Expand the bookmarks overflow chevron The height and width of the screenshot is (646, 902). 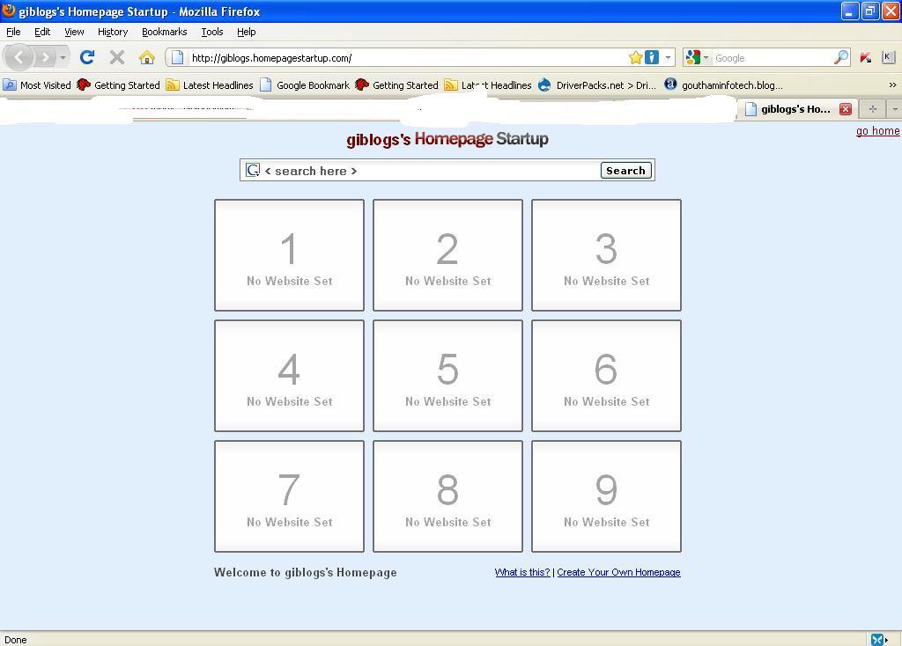click(x=891, y=85)
